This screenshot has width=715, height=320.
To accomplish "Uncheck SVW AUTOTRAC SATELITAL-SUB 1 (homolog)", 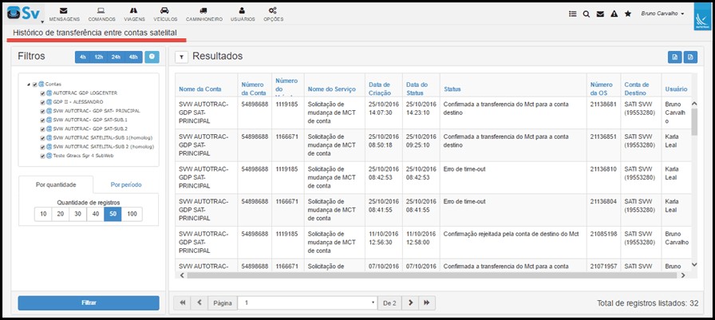I will tap(42, 138).
